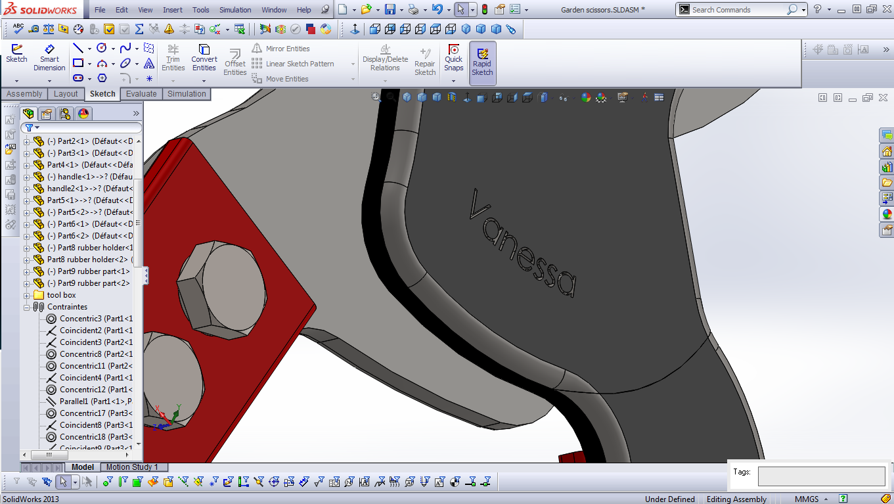Click Zoom to Fit in view toolbar
894x504 pixels.
click(376, 97)
